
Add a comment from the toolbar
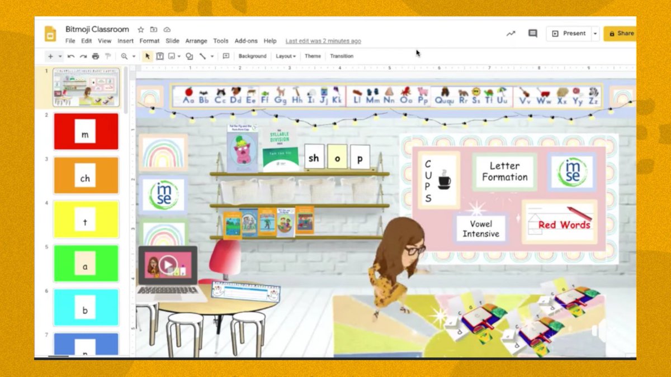[226, 56]
